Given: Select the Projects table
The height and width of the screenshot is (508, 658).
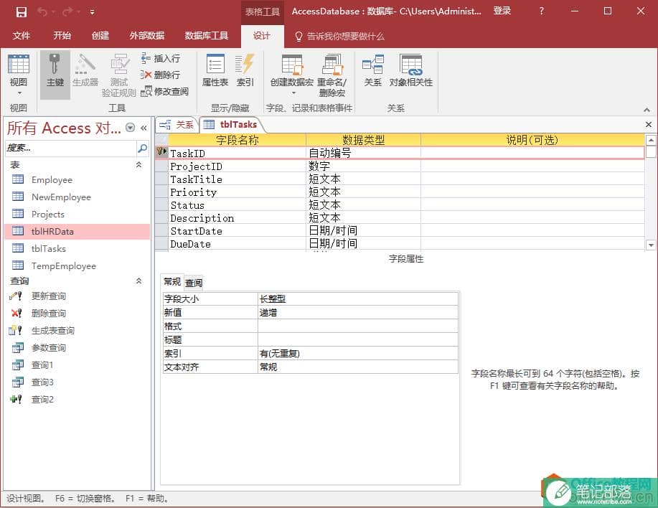Looking at the screenshot, I should (x=77, y=215).
